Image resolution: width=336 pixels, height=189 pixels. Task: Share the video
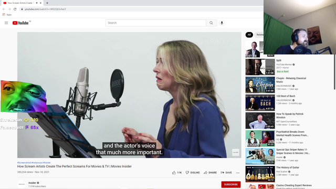[210, 173]
